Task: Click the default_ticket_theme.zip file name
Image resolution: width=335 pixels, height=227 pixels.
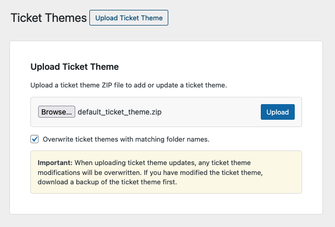Action: (120, 112)
